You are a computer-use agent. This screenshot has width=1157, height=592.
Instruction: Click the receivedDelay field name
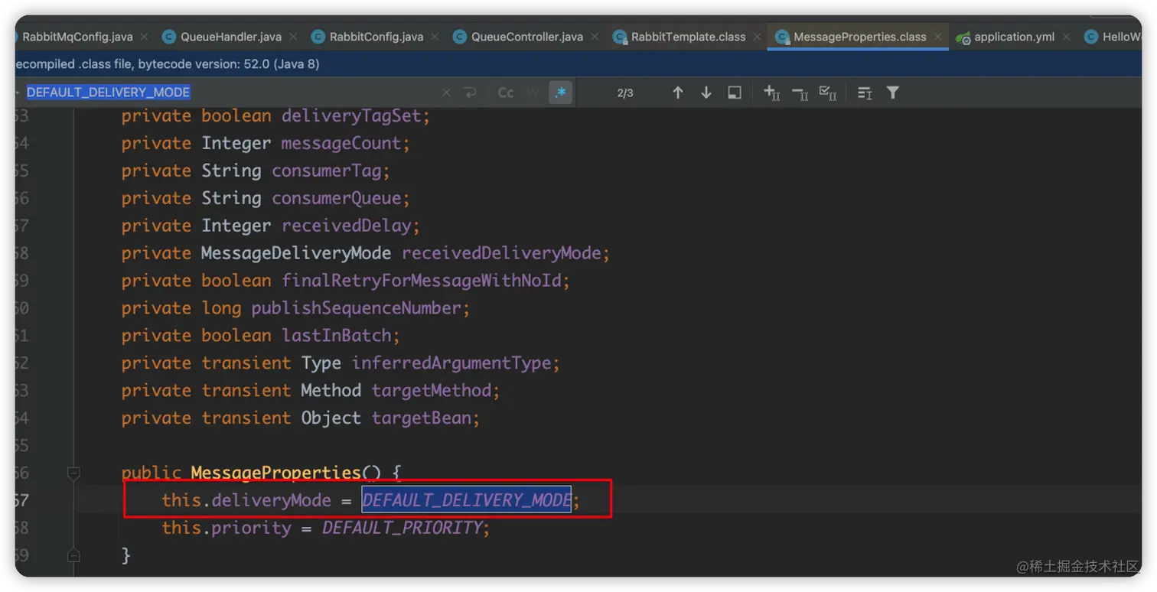coord(347,226)
